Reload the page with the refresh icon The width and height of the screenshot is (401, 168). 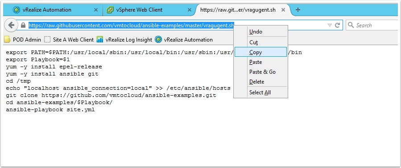click(338, 25)
